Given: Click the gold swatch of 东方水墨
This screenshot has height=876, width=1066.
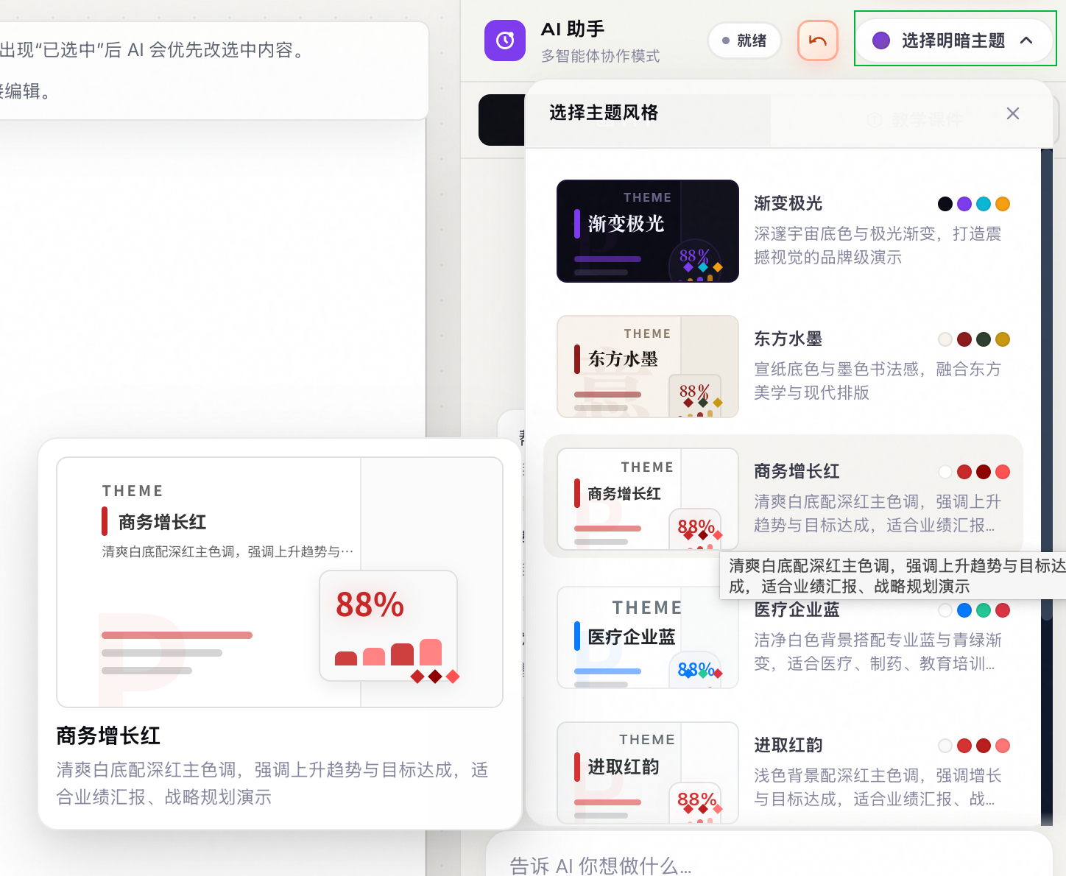Looking at the screenshot, I should (1003, 339).
